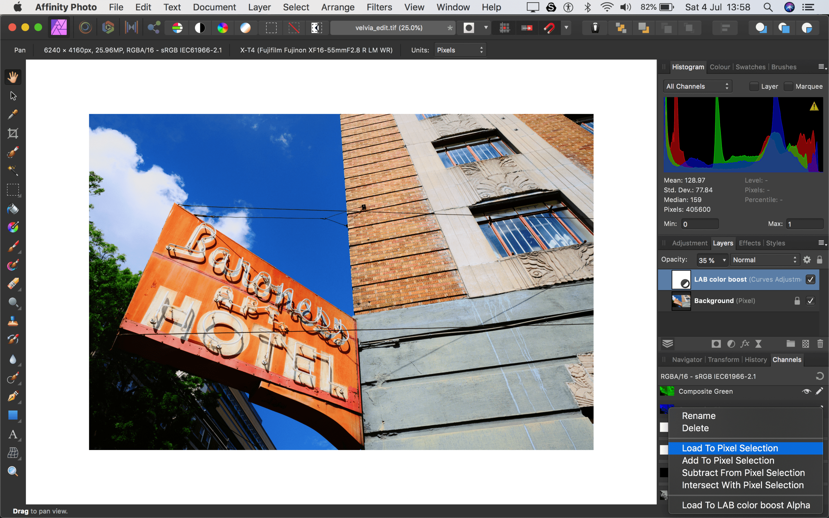829x518 pixels.
Task: Click Delete in the context menu
Action: click(695, 428)
